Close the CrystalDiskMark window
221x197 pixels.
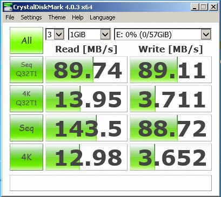click(x=213, y=7)
